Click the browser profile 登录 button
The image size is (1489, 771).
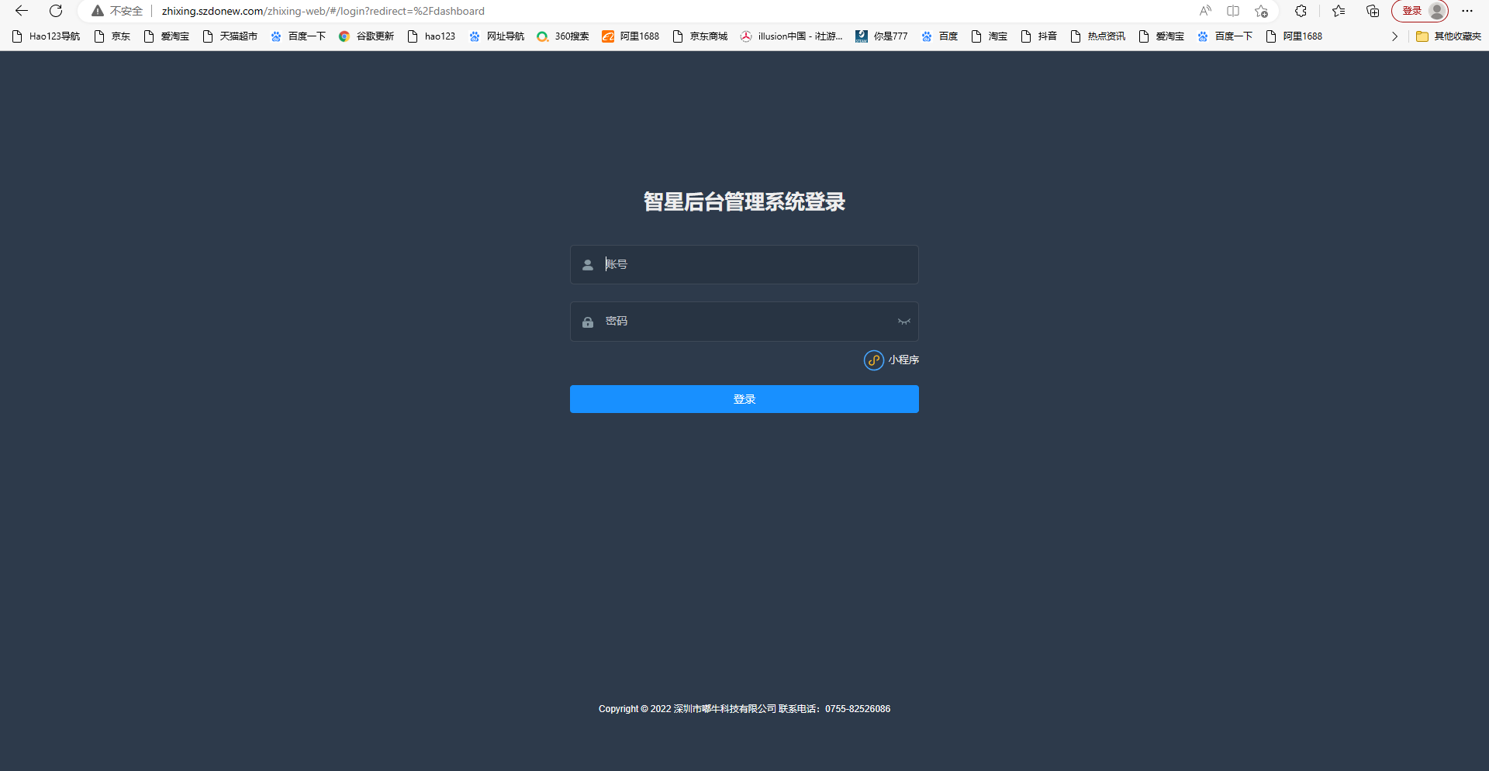1420,11
